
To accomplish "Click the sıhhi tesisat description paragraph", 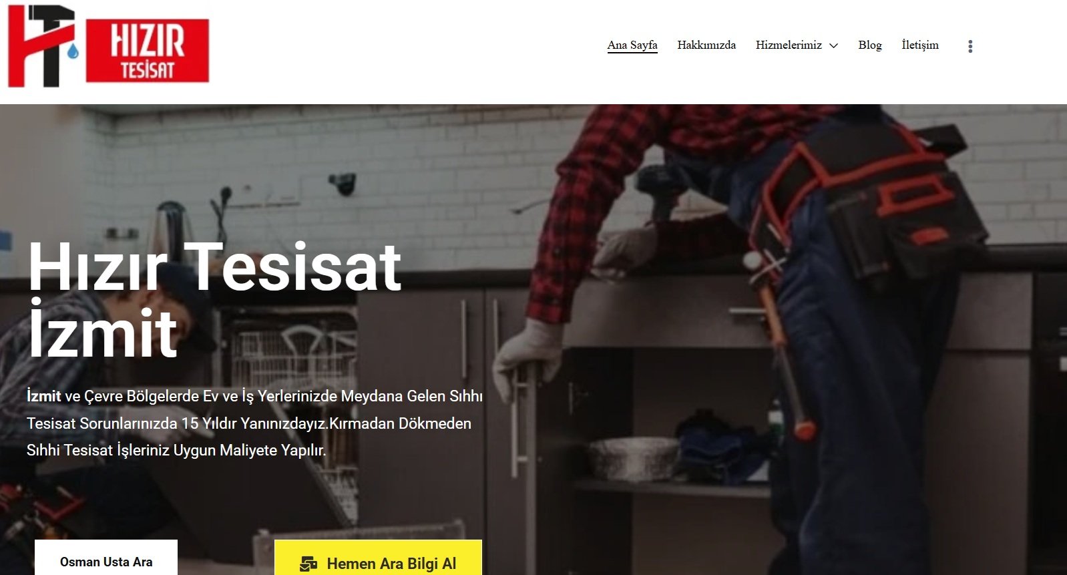I will [254, 423].
